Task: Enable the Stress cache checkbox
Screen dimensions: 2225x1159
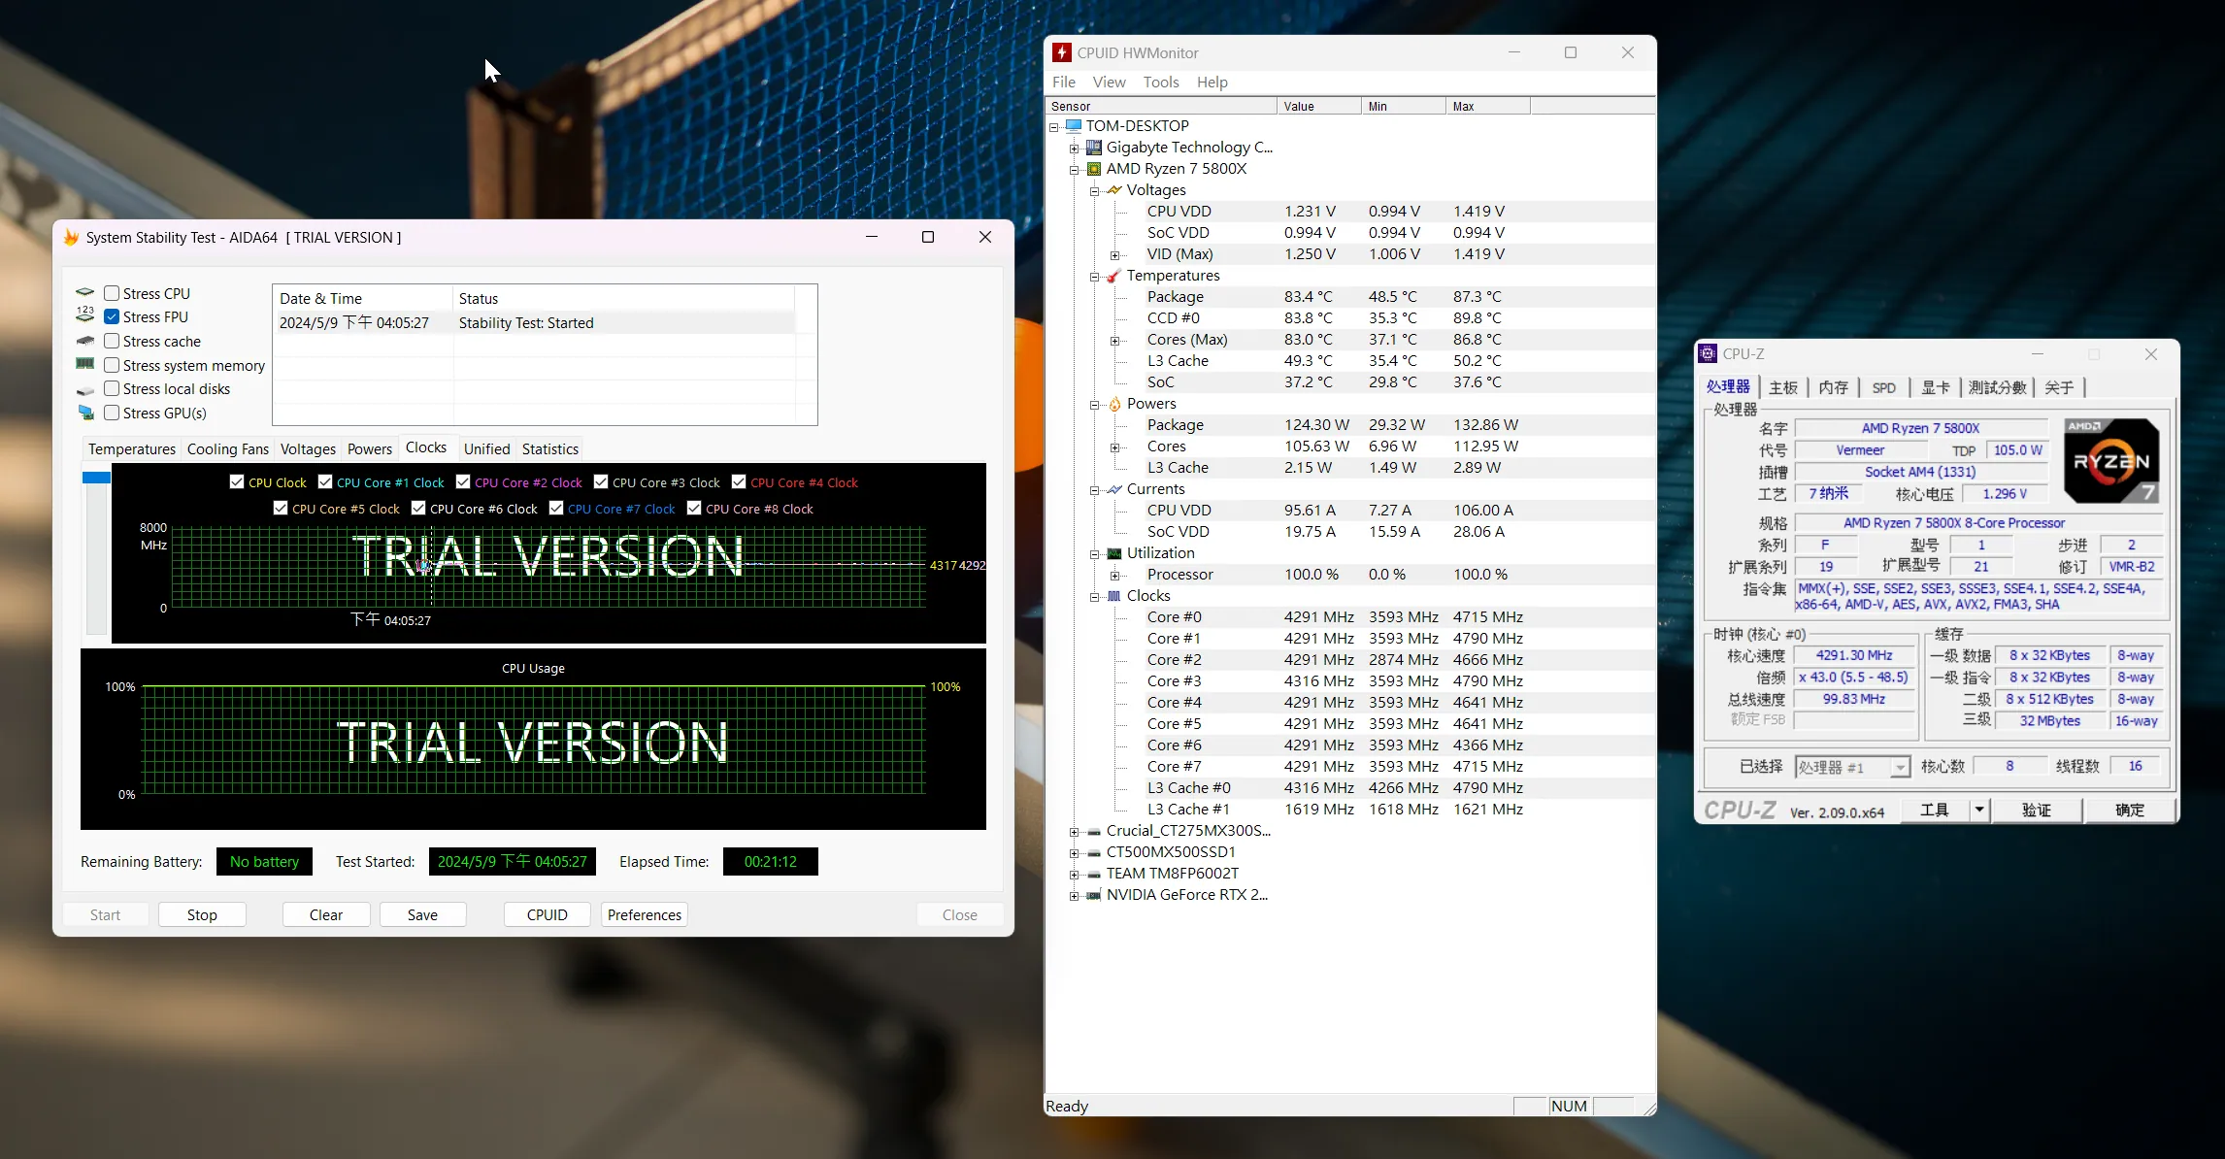Action: 112,341
